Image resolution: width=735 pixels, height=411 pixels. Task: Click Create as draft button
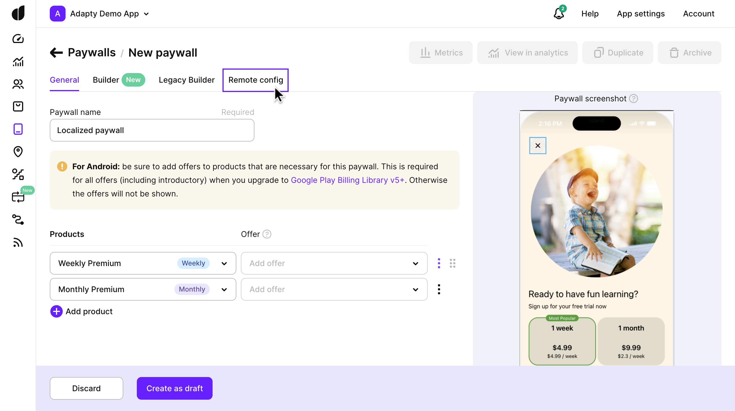(174, 388)
